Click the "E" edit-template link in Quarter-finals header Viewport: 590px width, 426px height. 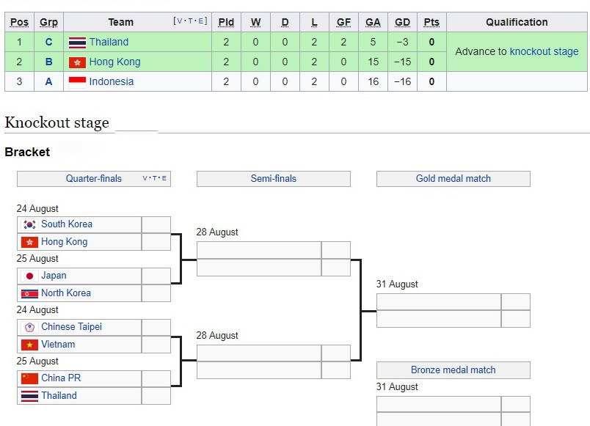pyautogui.click(x=164, y=178)
